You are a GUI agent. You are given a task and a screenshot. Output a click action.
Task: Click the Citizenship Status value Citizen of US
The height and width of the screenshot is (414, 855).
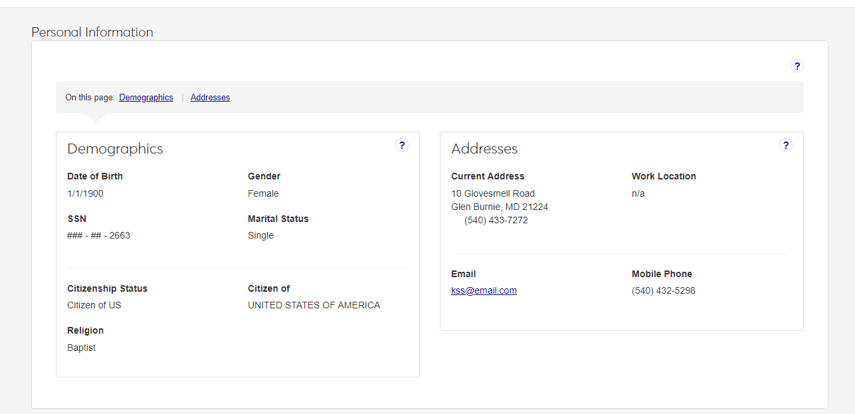click(94, 305)
